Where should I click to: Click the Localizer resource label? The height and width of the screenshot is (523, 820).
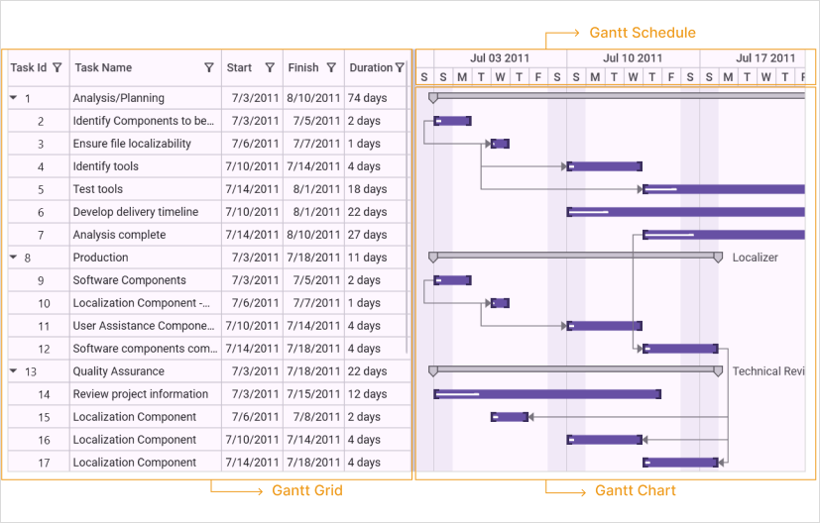point(756,258)
